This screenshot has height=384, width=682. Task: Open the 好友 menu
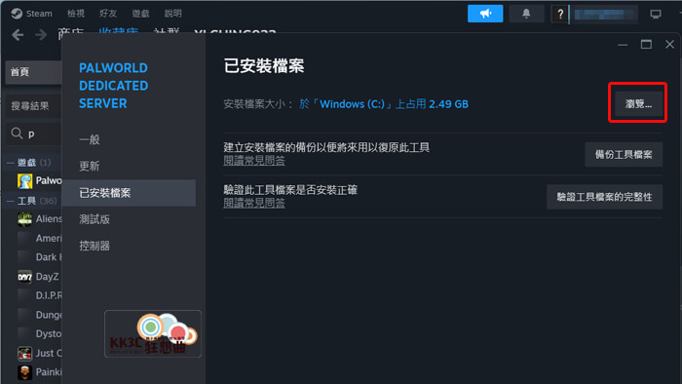108,14
